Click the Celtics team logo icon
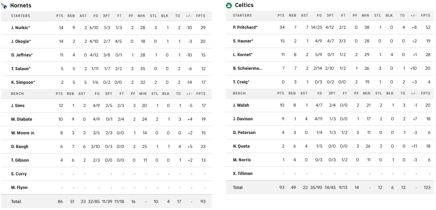The height and width of the screenshot is (210, 436). [x=229, y=5]
